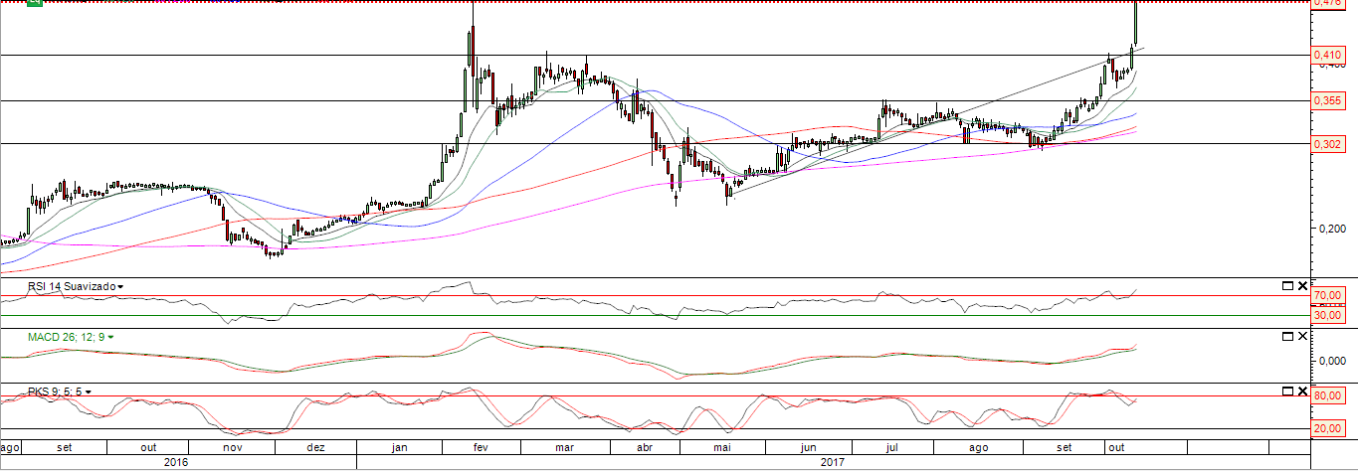This screenshot has height=471, width=1358.
Task: Close the MACD 26; 12; 9 panel
Action: point(1302,337)
